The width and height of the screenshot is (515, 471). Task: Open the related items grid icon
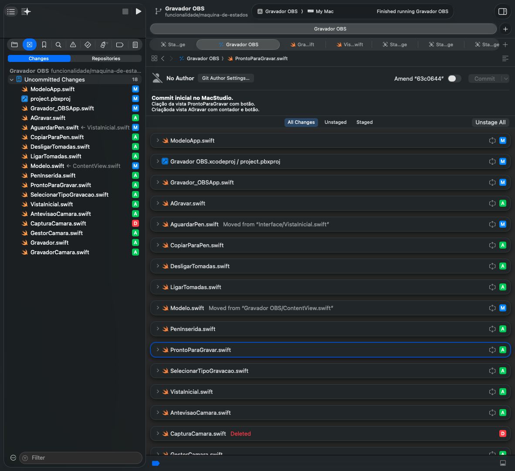click(154, 58)
